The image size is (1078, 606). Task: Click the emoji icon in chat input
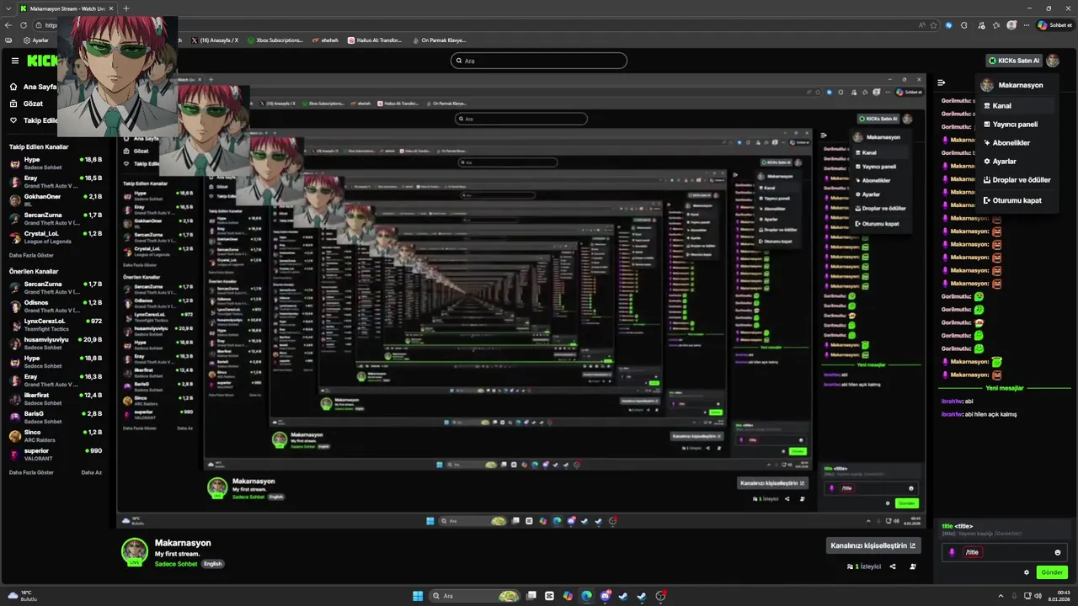[1058, 552]
